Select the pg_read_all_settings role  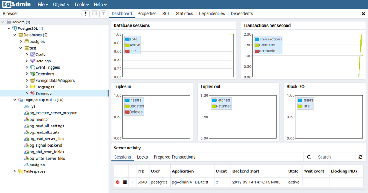click(47, 126)
